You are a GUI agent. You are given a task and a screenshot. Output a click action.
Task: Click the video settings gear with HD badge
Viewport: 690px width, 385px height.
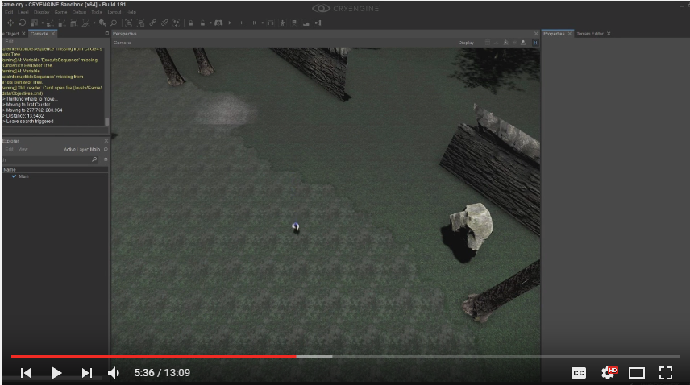point(608,373)
